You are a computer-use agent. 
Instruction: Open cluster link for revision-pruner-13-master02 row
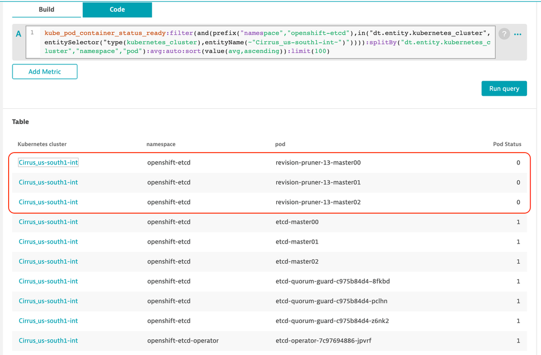pos(48,202)
